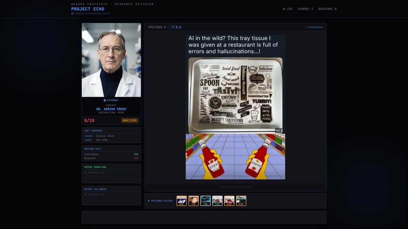408x229 pixels.
Task: Click the green LIVE status indicator
Action: point(288,9)
